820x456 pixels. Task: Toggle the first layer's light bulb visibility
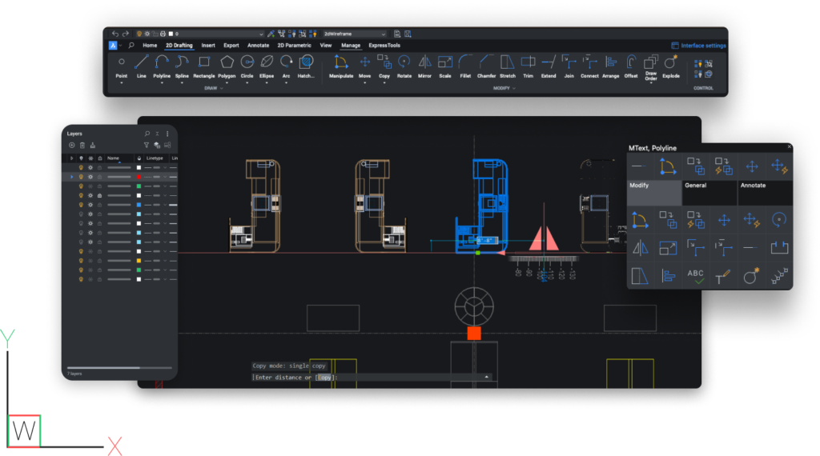(81, 167)
